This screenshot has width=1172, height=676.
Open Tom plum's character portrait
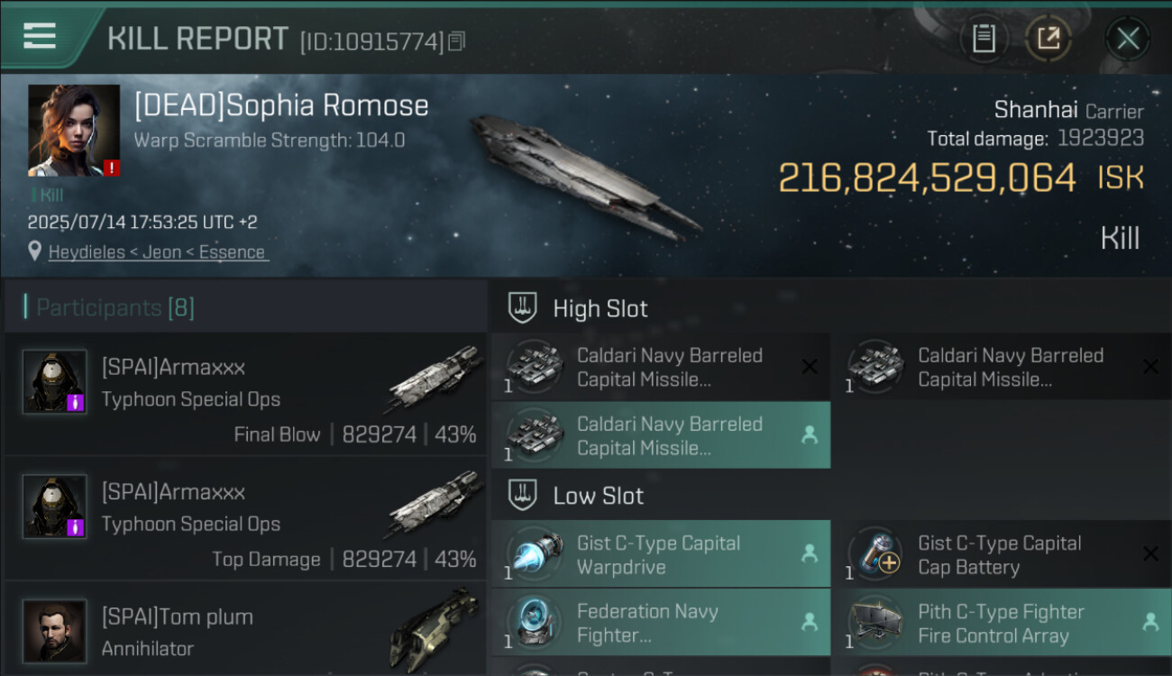55,631
